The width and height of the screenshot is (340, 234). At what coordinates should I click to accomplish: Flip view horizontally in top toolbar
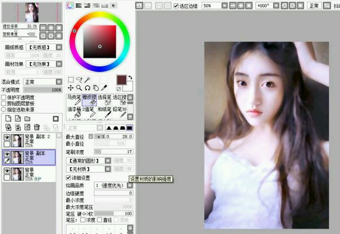coord(327,5)
